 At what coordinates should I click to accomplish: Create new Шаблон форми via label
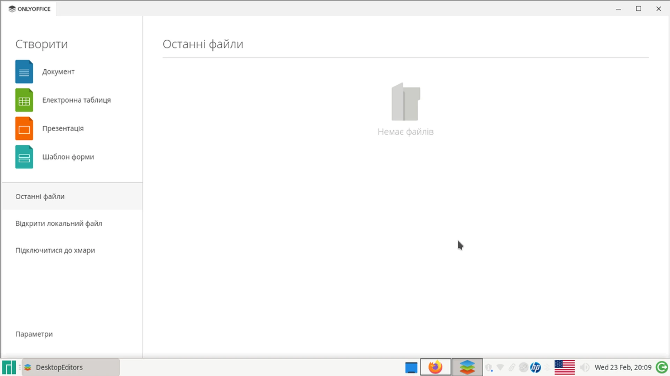click(x=68, y=157)
